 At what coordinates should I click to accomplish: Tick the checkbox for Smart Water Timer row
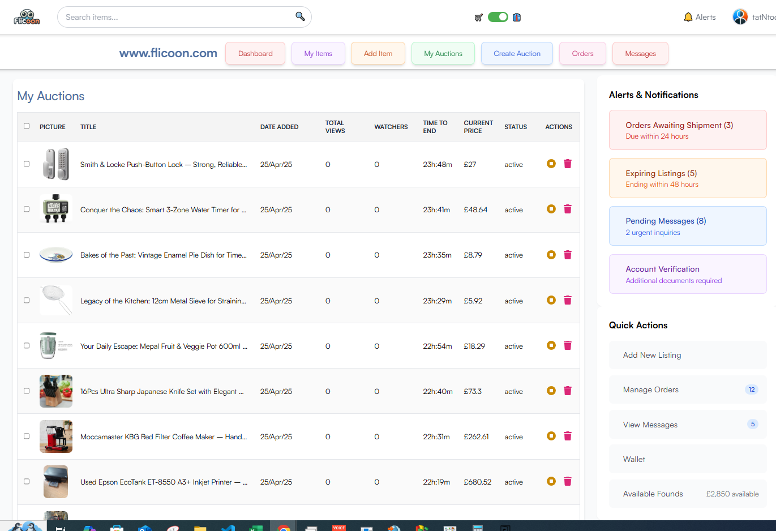coord(27,209)
